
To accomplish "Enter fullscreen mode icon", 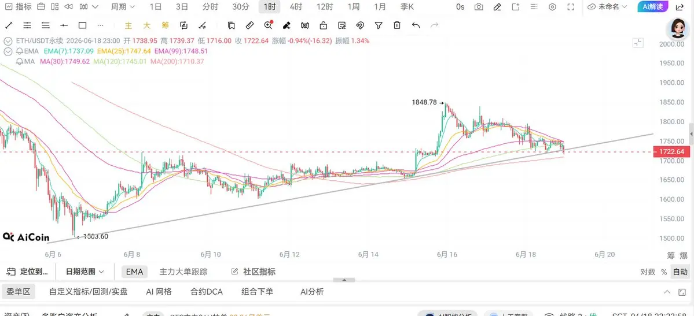I will (571, 6).
